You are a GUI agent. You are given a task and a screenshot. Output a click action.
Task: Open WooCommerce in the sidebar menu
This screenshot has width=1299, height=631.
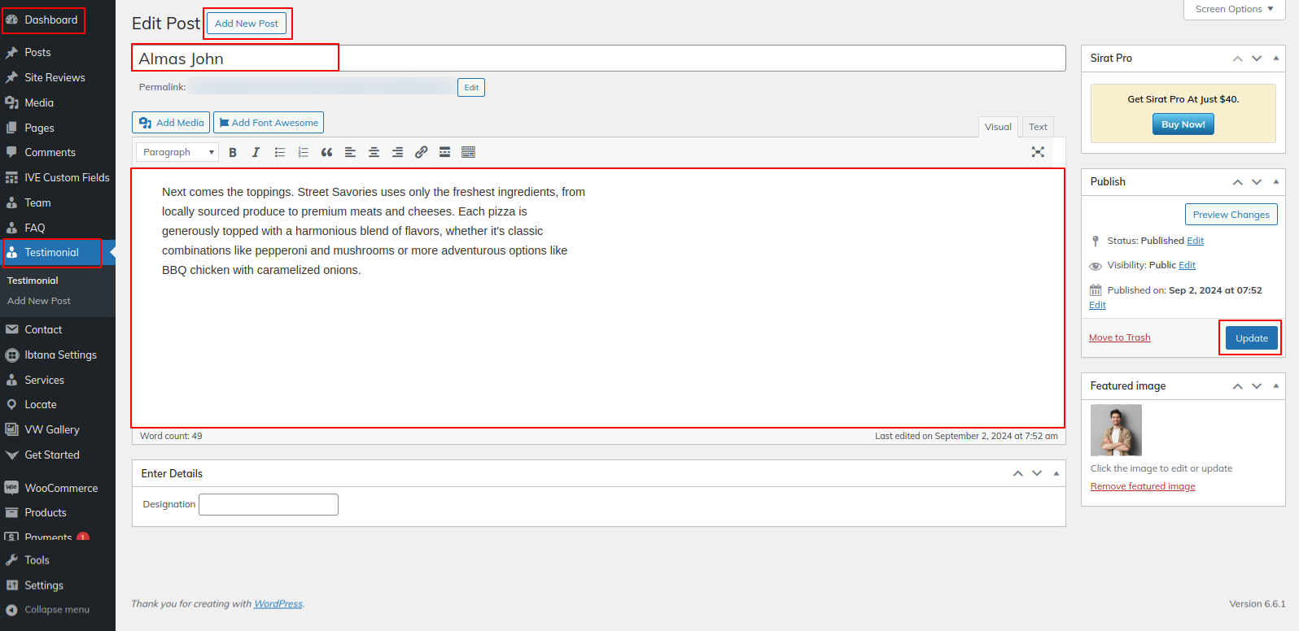point(61,488)
